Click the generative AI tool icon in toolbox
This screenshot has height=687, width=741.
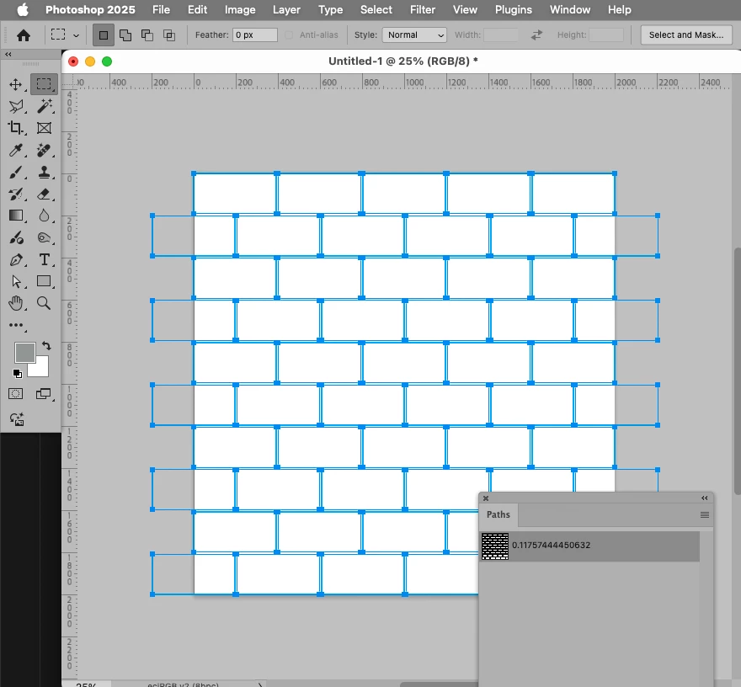point(17,419)
